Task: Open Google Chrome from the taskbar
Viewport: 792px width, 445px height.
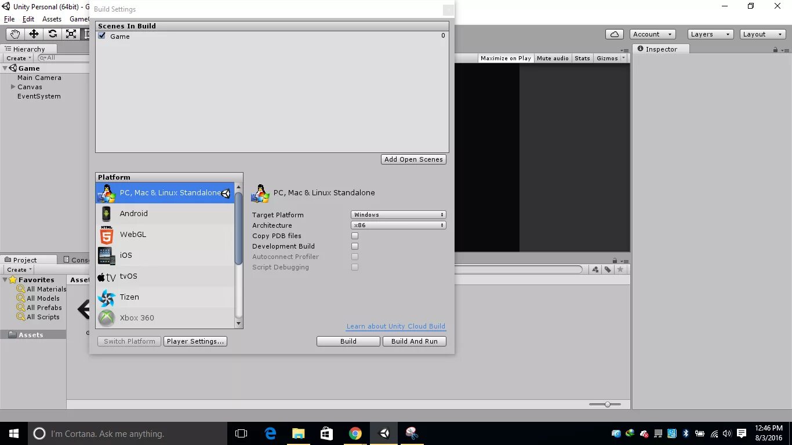Action: 355,433
